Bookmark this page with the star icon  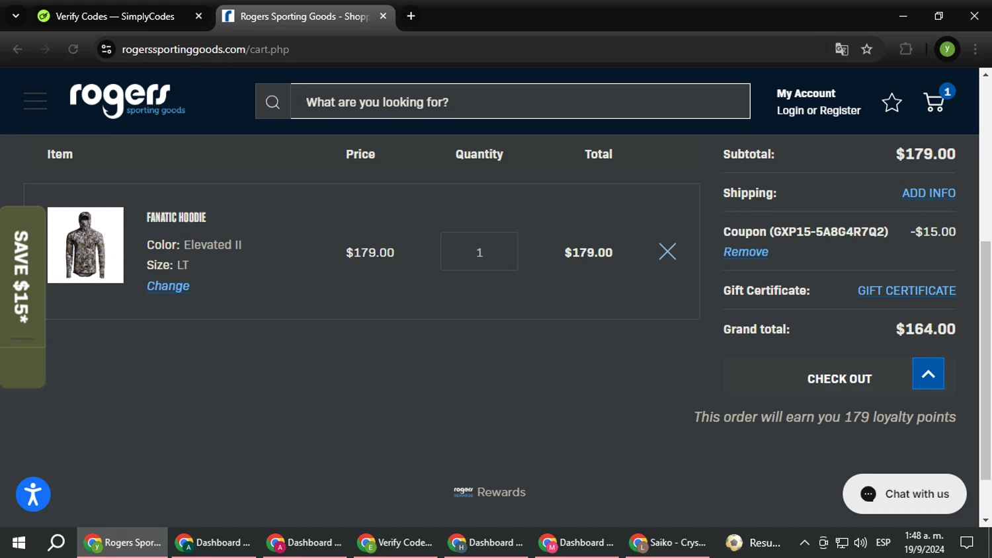coord(866,49)
